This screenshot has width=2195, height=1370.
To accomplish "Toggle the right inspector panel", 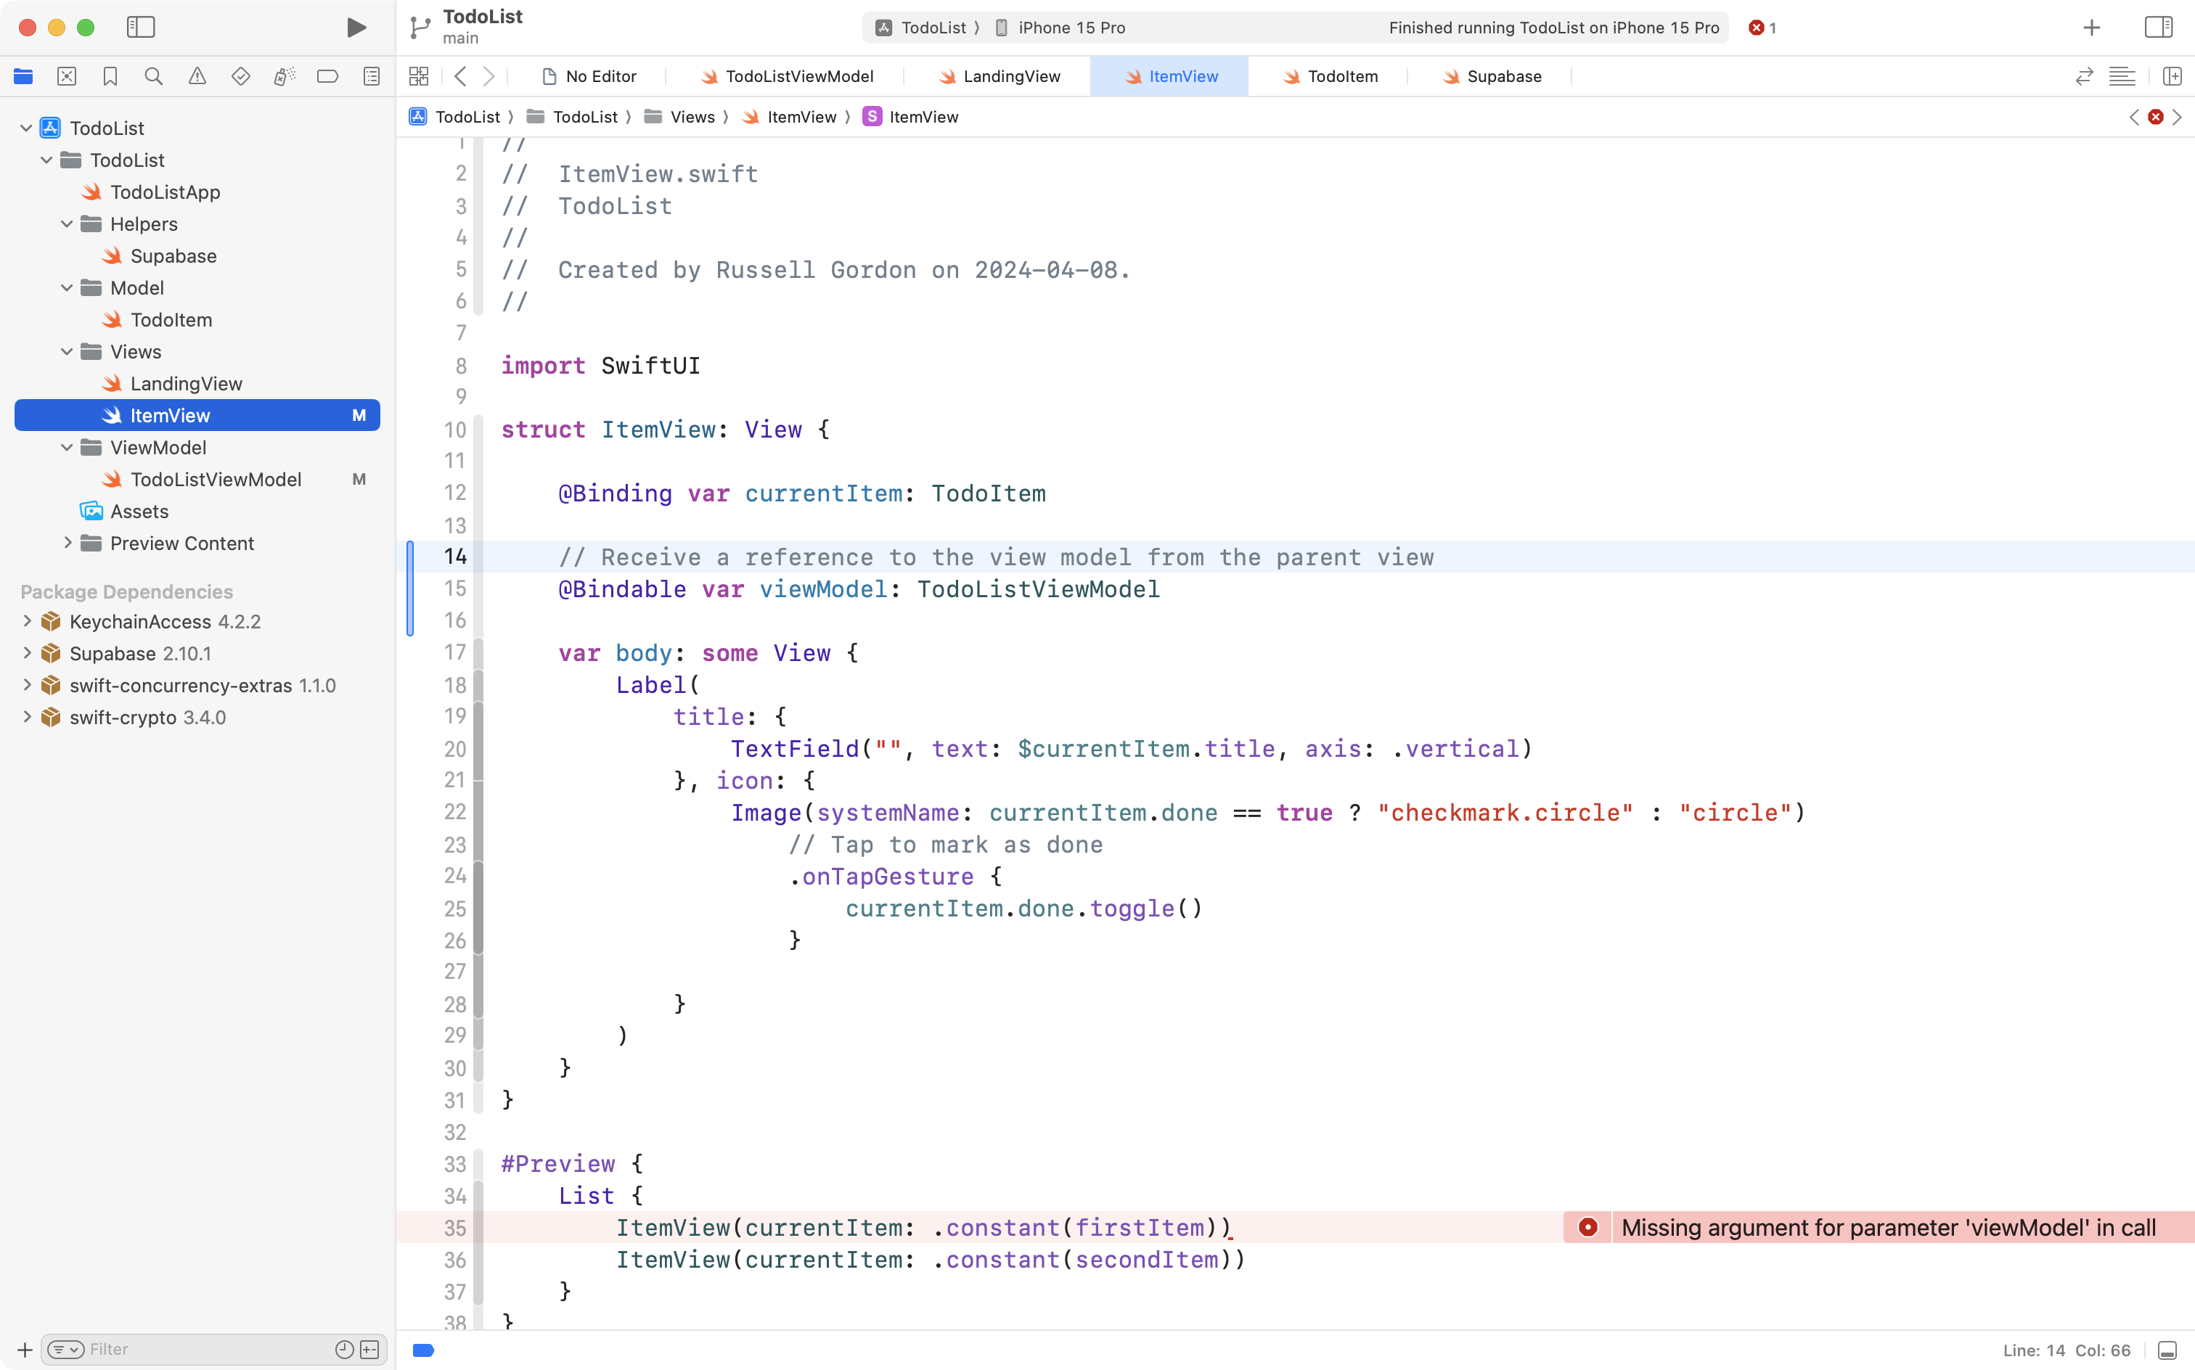I will pos(2158,28).
